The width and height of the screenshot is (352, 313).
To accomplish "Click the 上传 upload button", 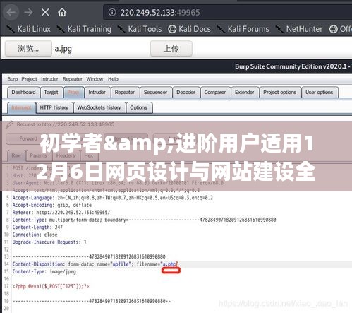I will coord(171,49).
